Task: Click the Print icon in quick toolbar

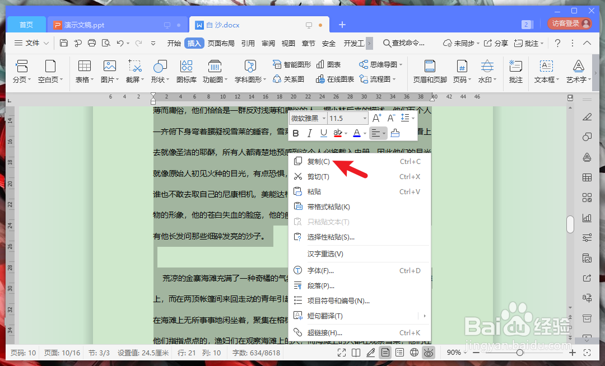Action: pos(92,43)
